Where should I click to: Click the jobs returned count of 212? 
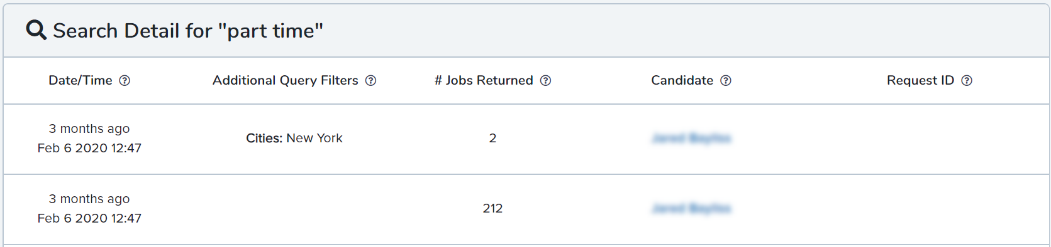(492, 208)
